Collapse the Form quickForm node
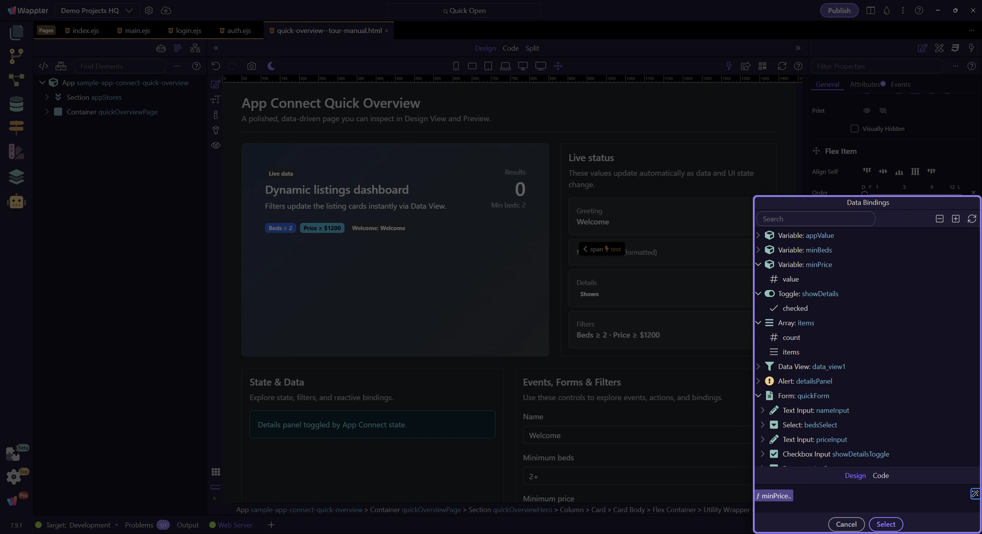982x534 pixels. coord(758,396)
